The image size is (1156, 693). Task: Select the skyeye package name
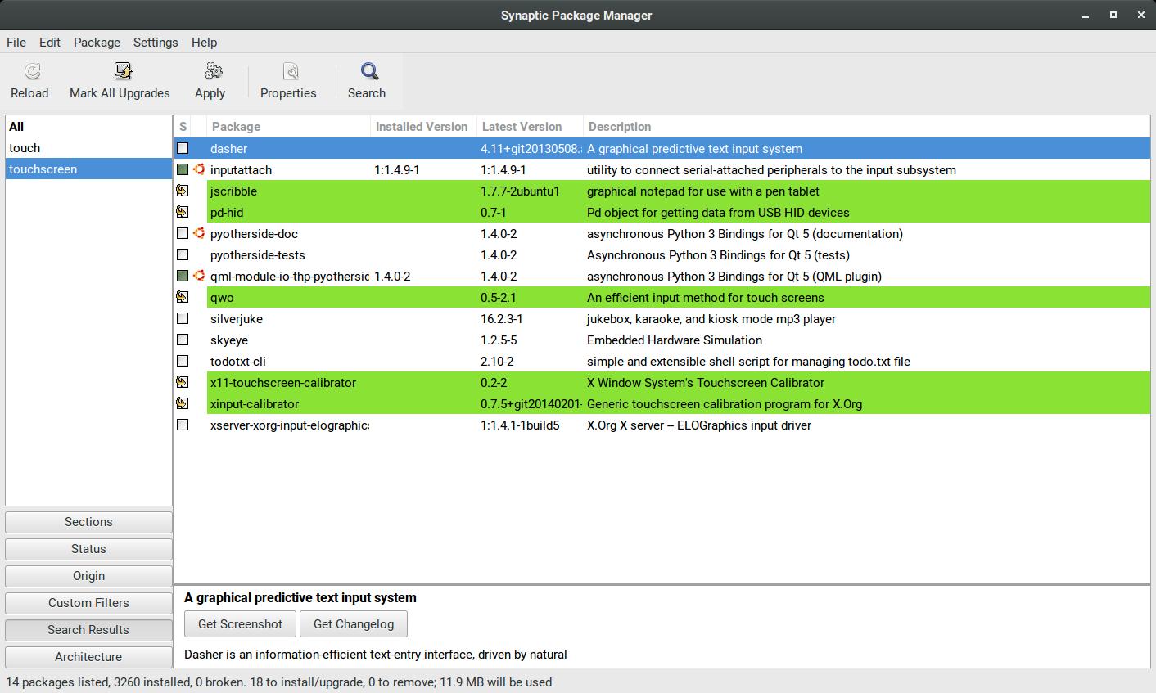tap(229, 340)
